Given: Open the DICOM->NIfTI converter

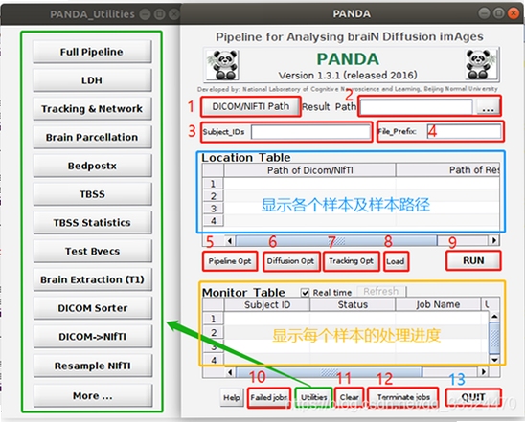Looking at the screenshot, I should pos(92,337).
